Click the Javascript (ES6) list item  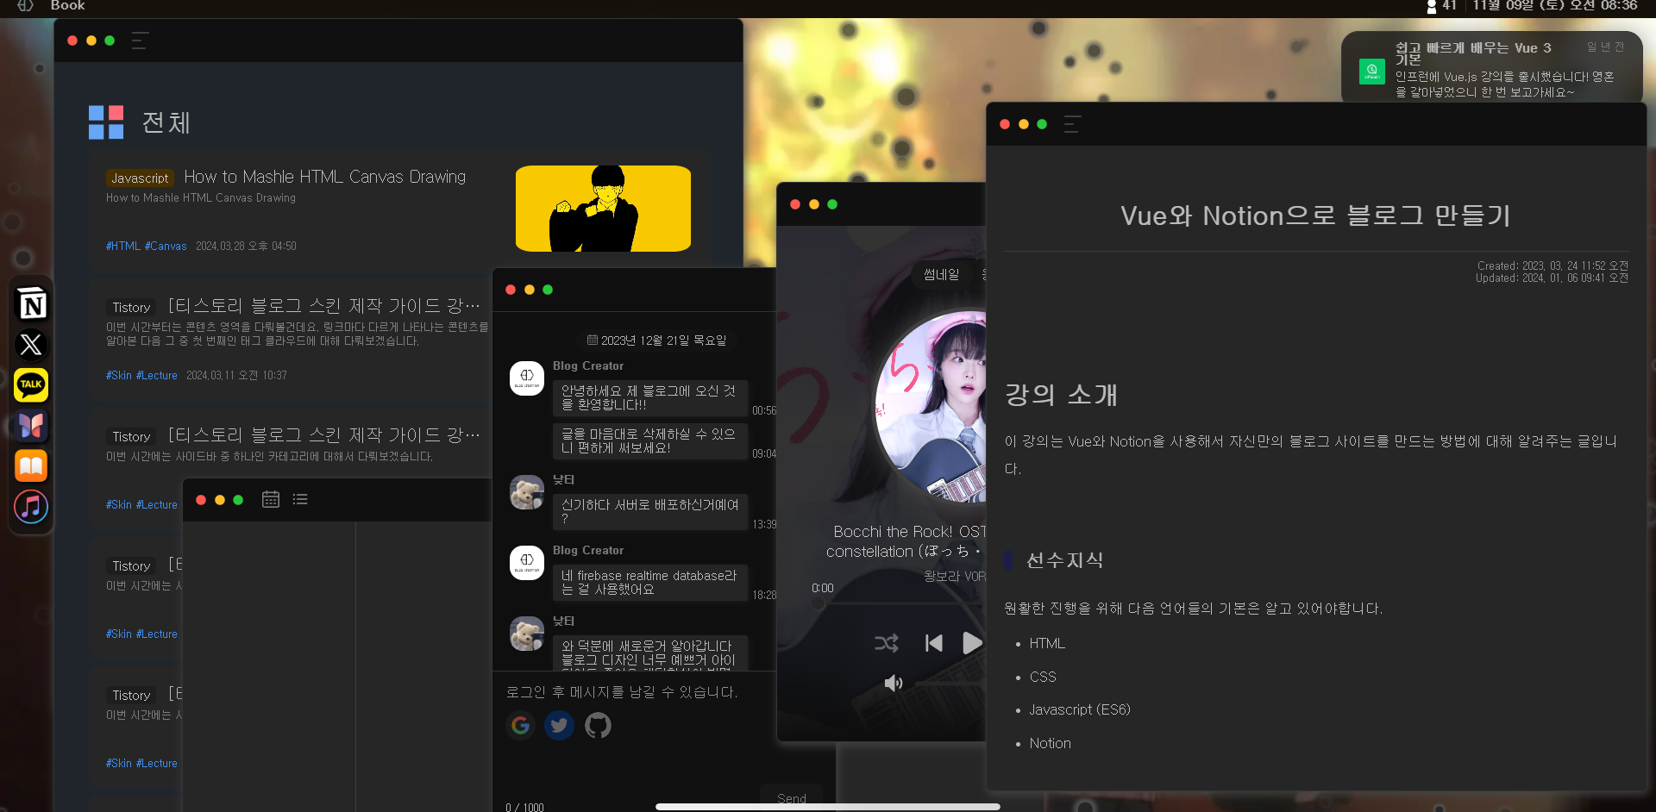(1080, 709)
